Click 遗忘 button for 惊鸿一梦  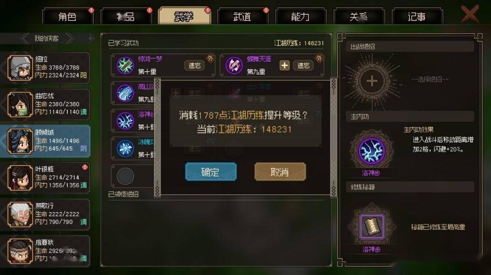click(x=195, y=65)
